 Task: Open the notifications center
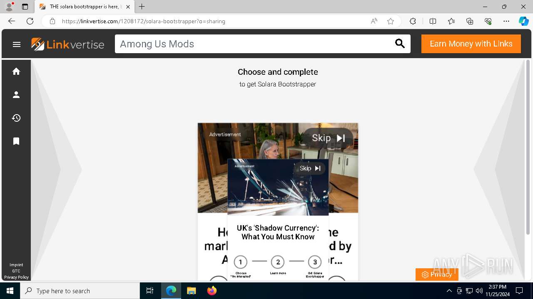(519, 291)
